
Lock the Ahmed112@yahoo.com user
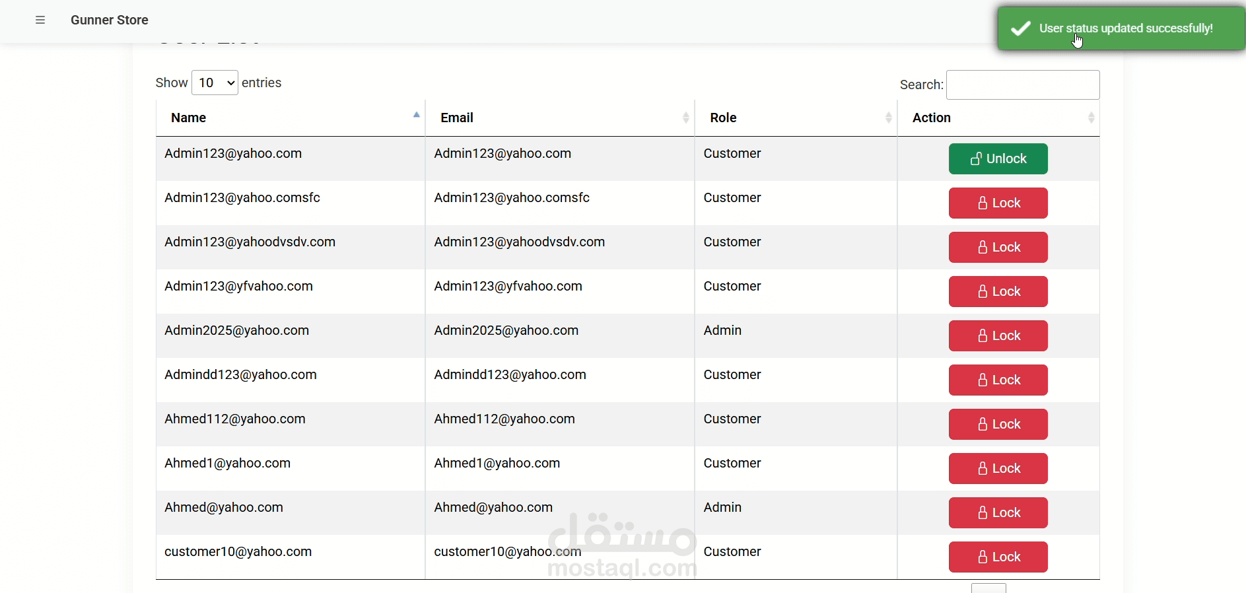click(998, 425)
